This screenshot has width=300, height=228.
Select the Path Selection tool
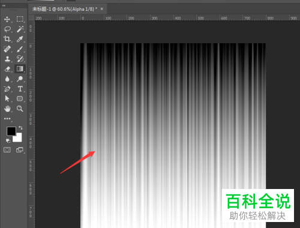coord(7,98)
